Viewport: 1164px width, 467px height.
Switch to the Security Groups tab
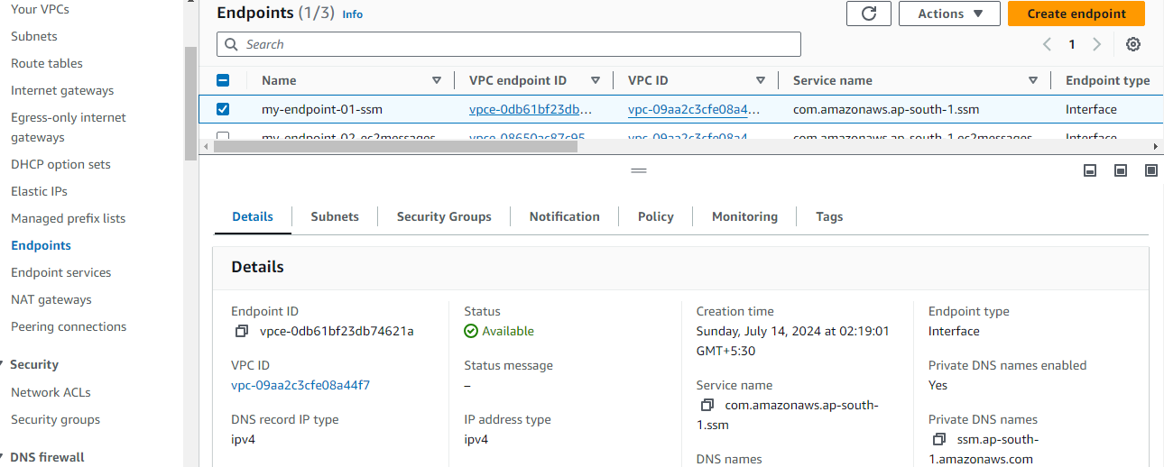444,216
